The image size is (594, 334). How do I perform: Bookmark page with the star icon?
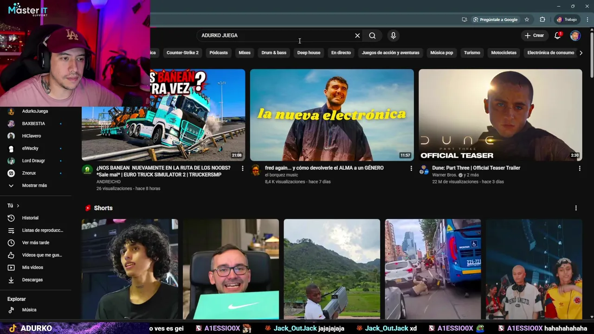527,19
